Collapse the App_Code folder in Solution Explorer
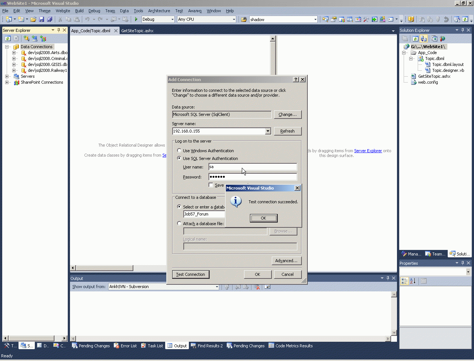474x361 pixels. (405, 53)
